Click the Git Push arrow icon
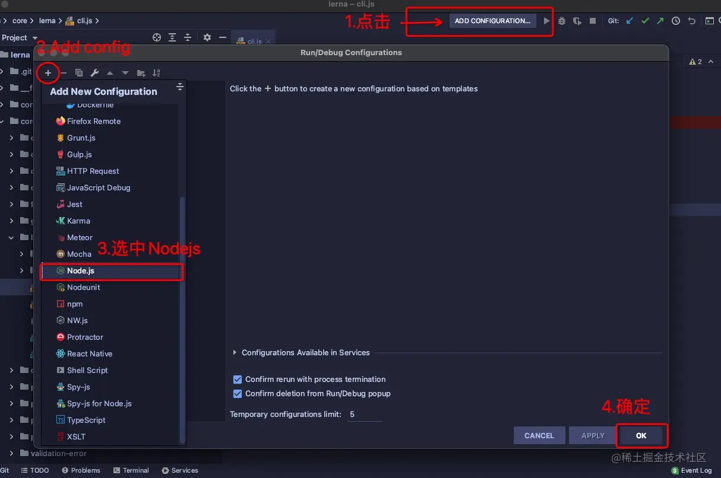 pos(660,21)
